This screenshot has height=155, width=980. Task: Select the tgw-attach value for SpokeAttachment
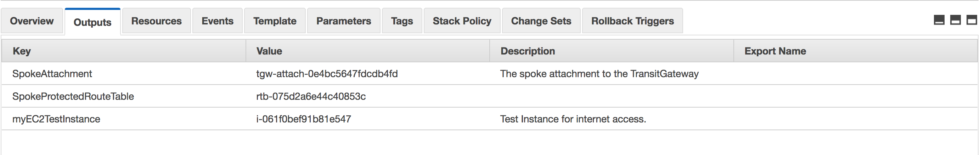pos(327,74)
